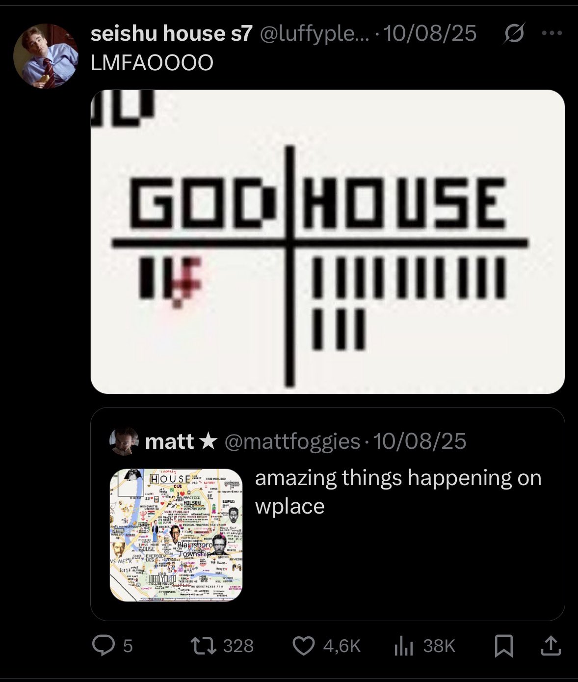Enlarge the wplace map thumbnail
The image size is (578, 682).
tap(176, 535)
